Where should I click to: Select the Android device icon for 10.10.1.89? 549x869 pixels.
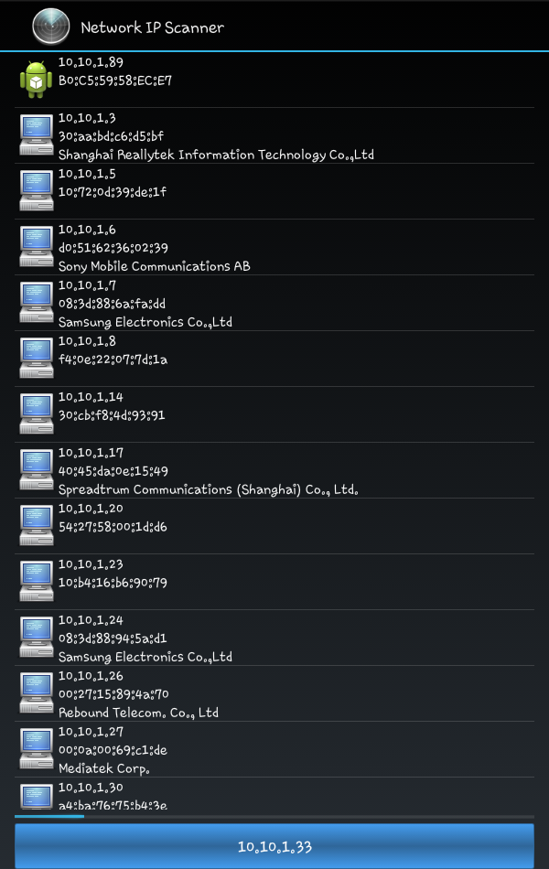click(36, 80)
